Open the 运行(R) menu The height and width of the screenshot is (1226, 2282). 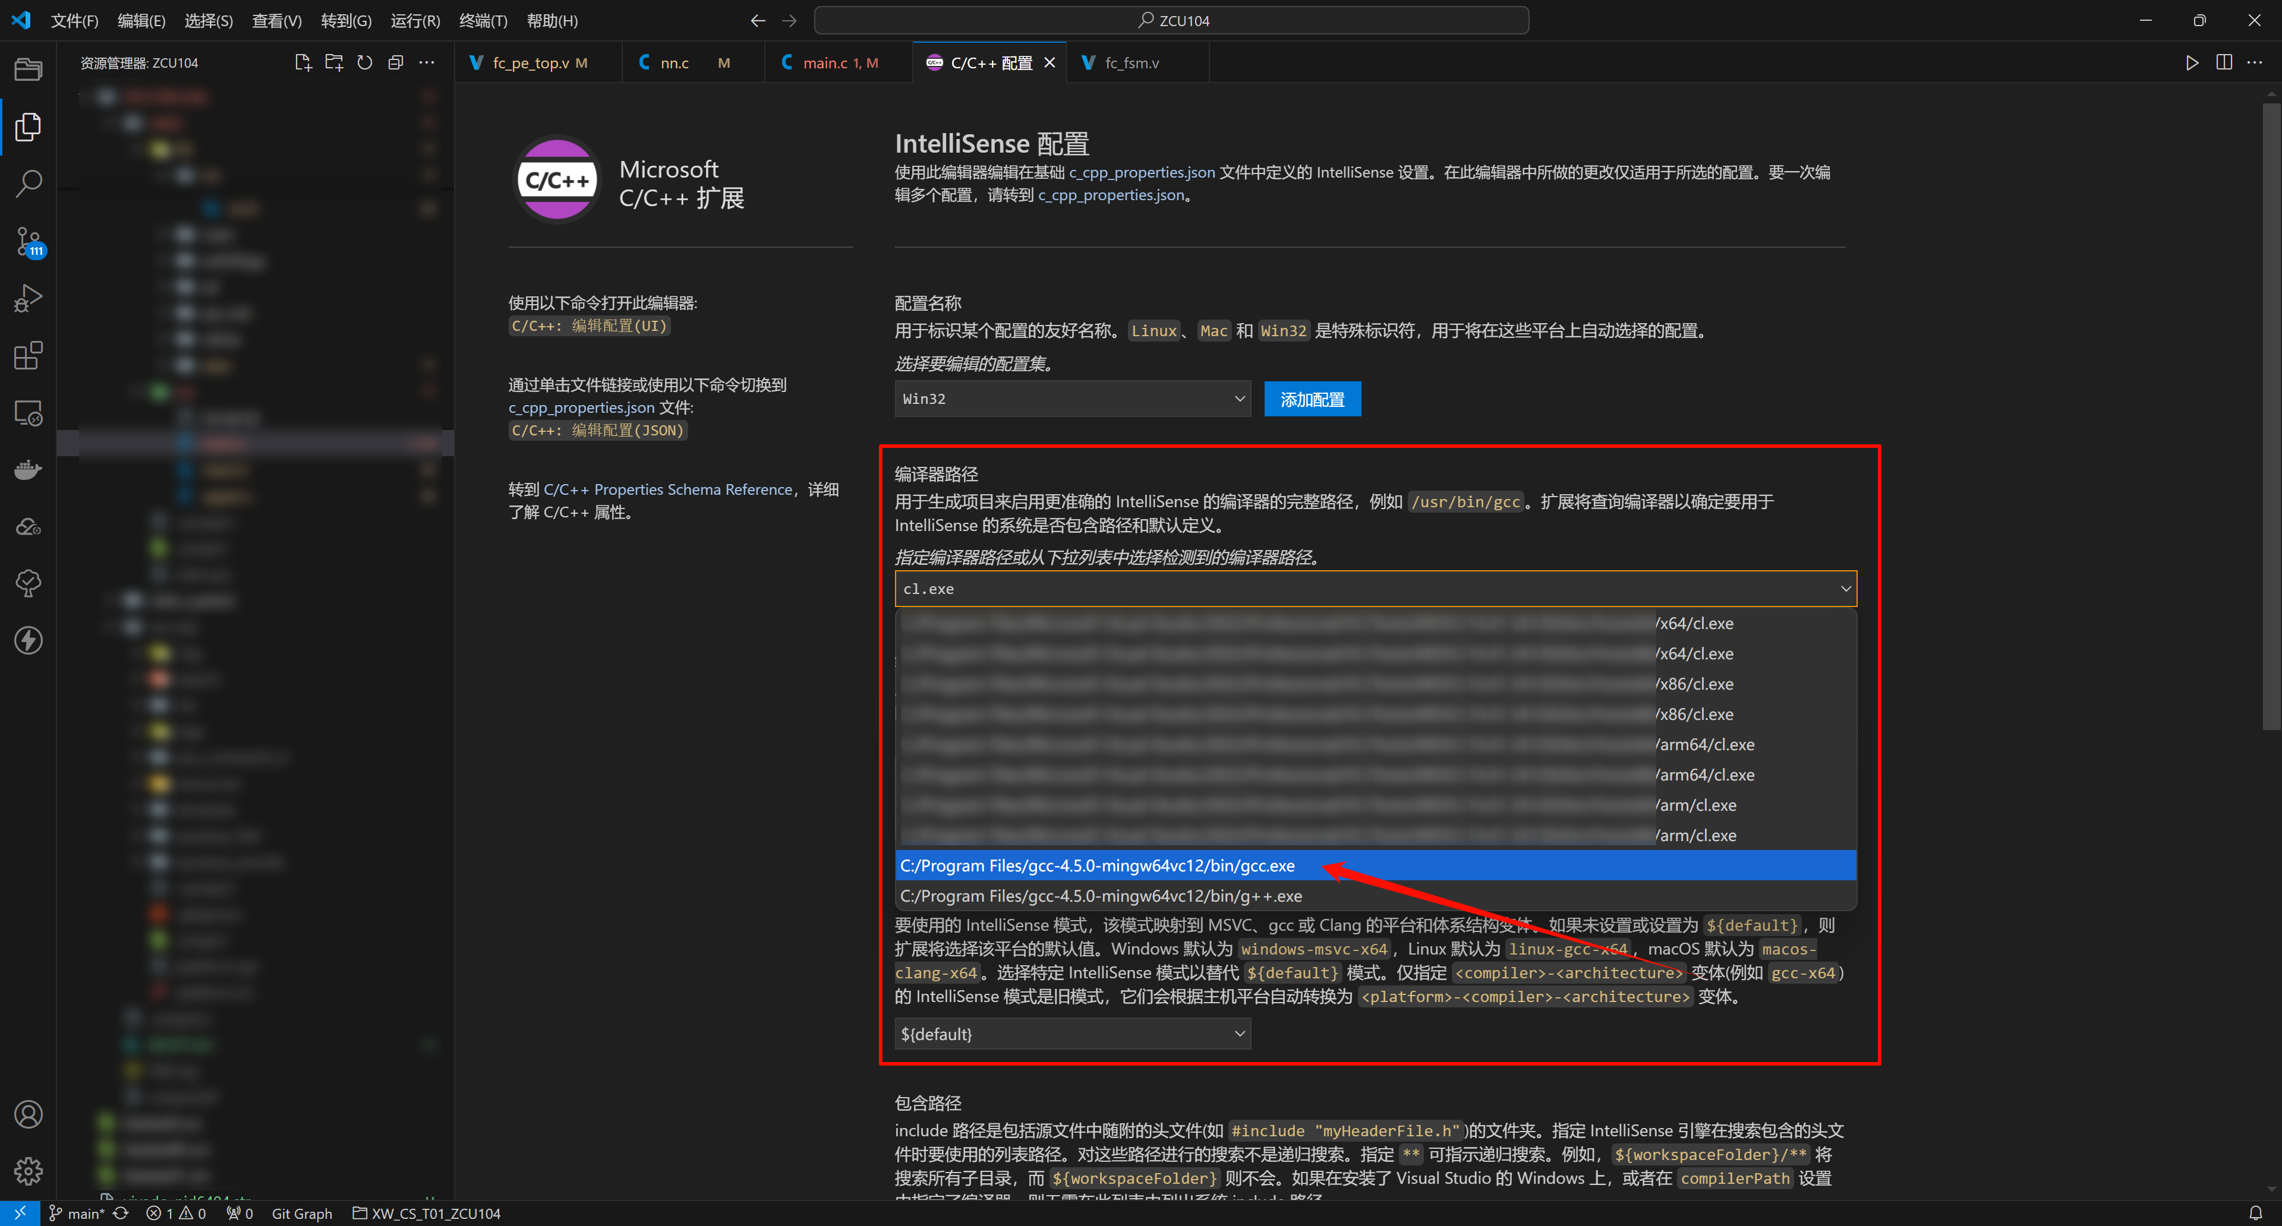pos(415,20)
